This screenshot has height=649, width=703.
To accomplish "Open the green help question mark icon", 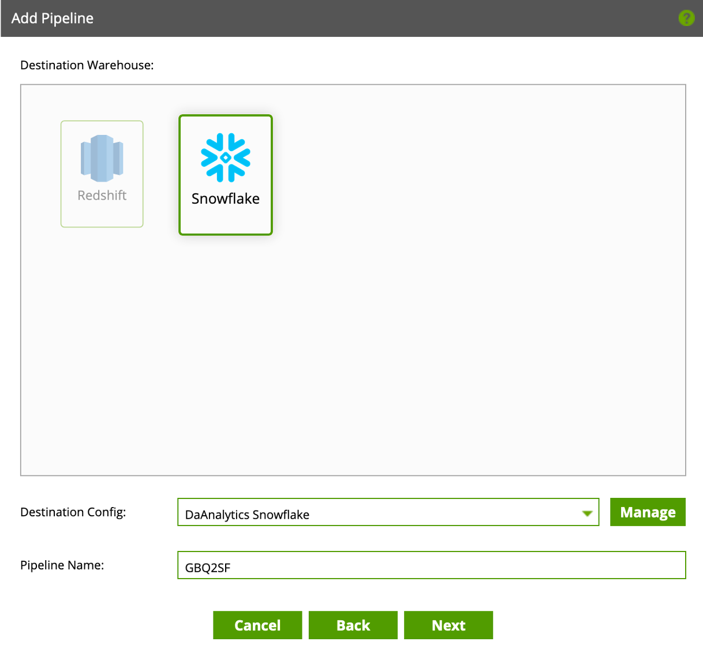I will coord(686,18).
